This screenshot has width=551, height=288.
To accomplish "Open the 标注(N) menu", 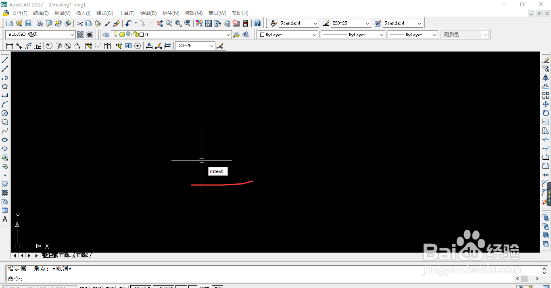I will (171, 13).
